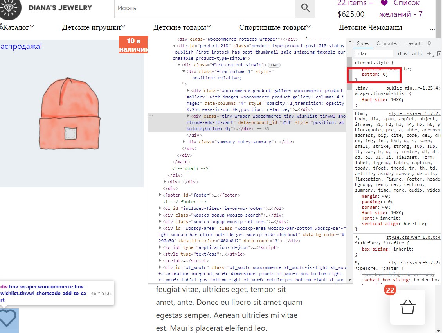The width and height of the screenshot is (443, 333).
Task: Collapse the flex-column-1 div node
Action: coord(184,72)
